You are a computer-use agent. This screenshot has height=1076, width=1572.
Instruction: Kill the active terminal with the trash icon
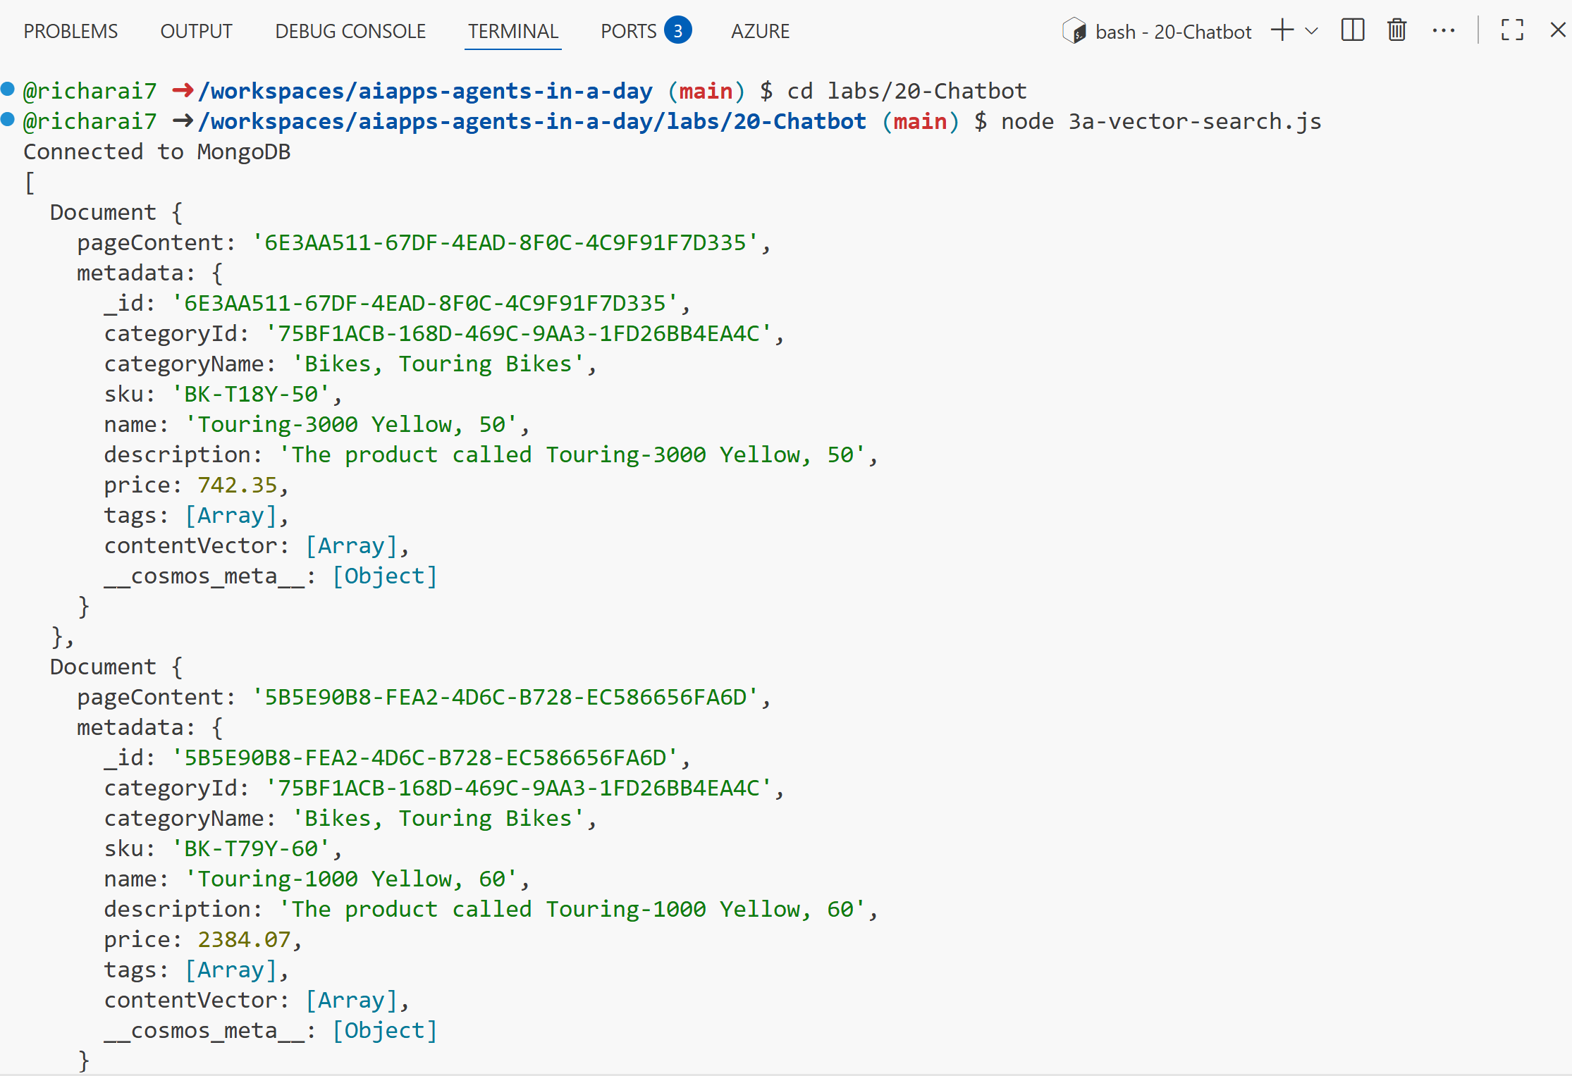click(1396, 30)
